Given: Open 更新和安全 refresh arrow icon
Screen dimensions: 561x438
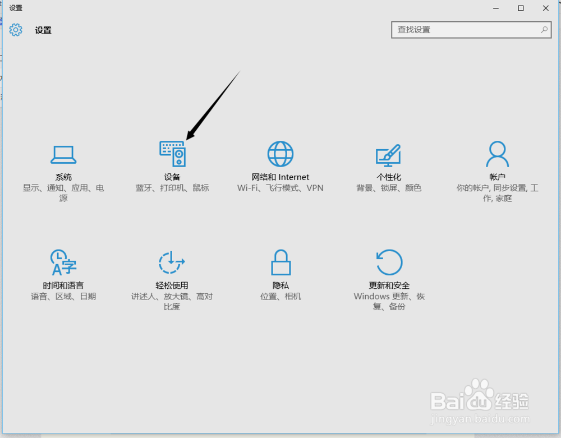Looking at the screenshot, I should [389, 261].
